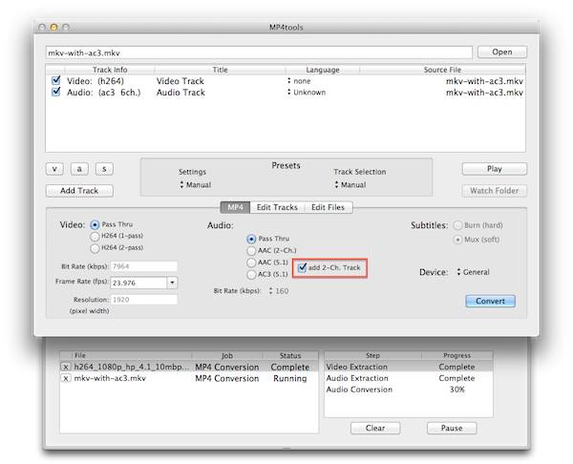Click the Open file button

tap(501, 52)
